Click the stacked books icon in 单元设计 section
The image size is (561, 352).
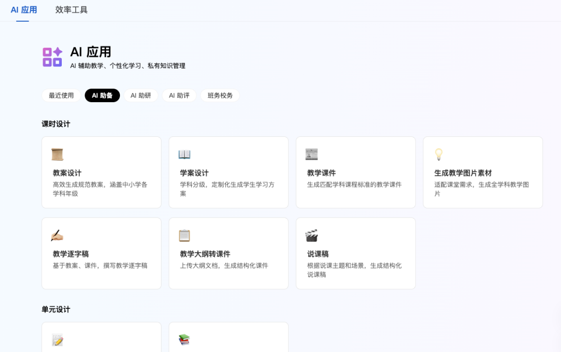pyautogui.click(x=184, y=340)
